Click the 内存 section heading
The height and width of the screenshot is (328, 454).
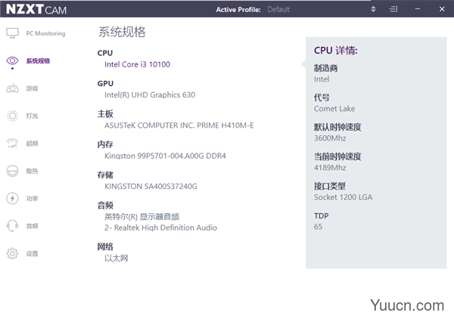point(105,144)
